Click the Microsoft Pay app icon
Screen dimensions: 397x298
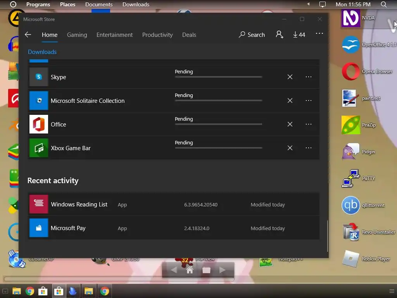click(39, 228)
